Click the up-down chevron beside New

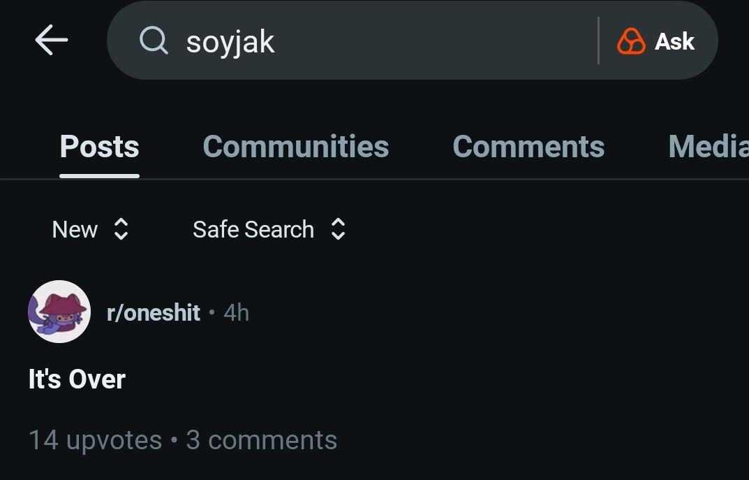click(x=121, y=229)
